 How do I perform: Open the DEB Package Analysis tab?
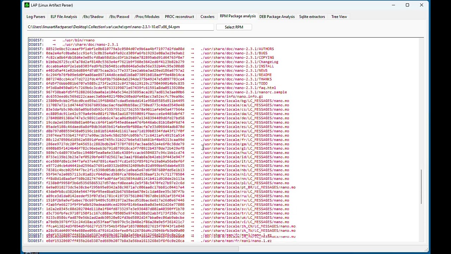coord(277,17)
